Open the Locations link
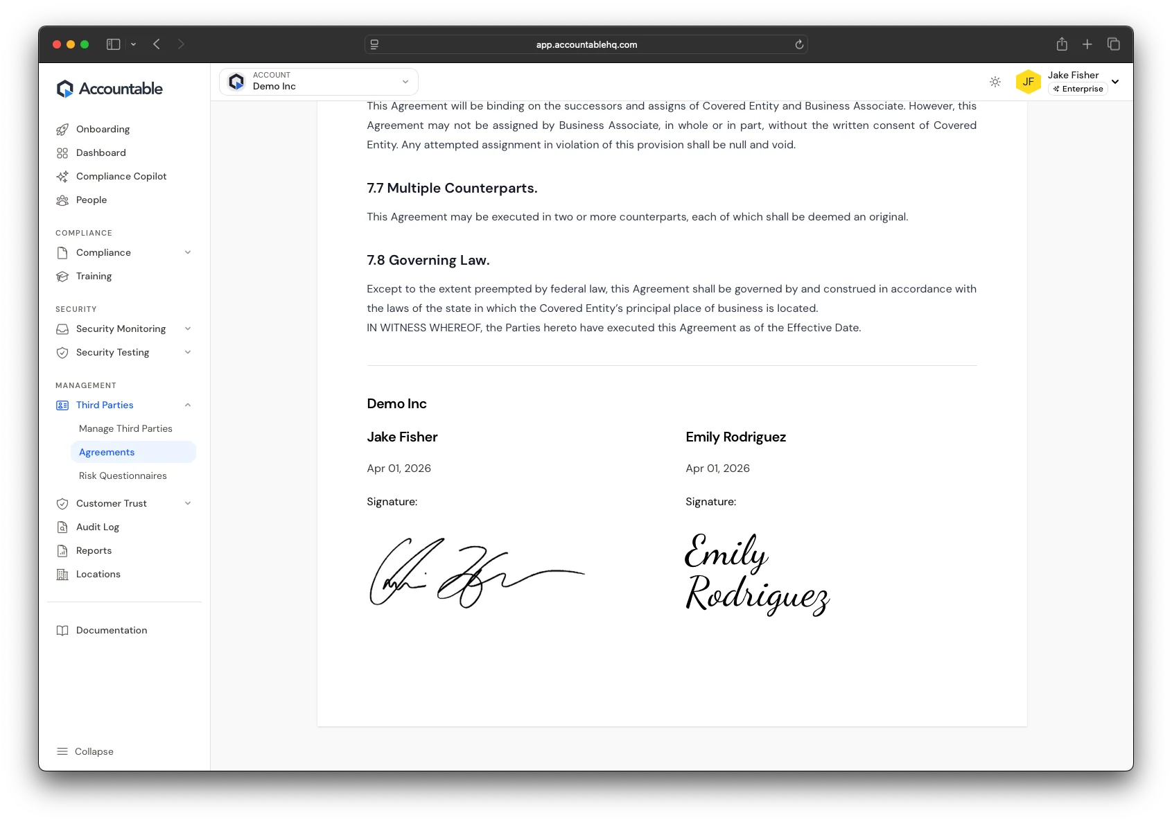Screen dimensions: 1172x822 pos(98,575)
